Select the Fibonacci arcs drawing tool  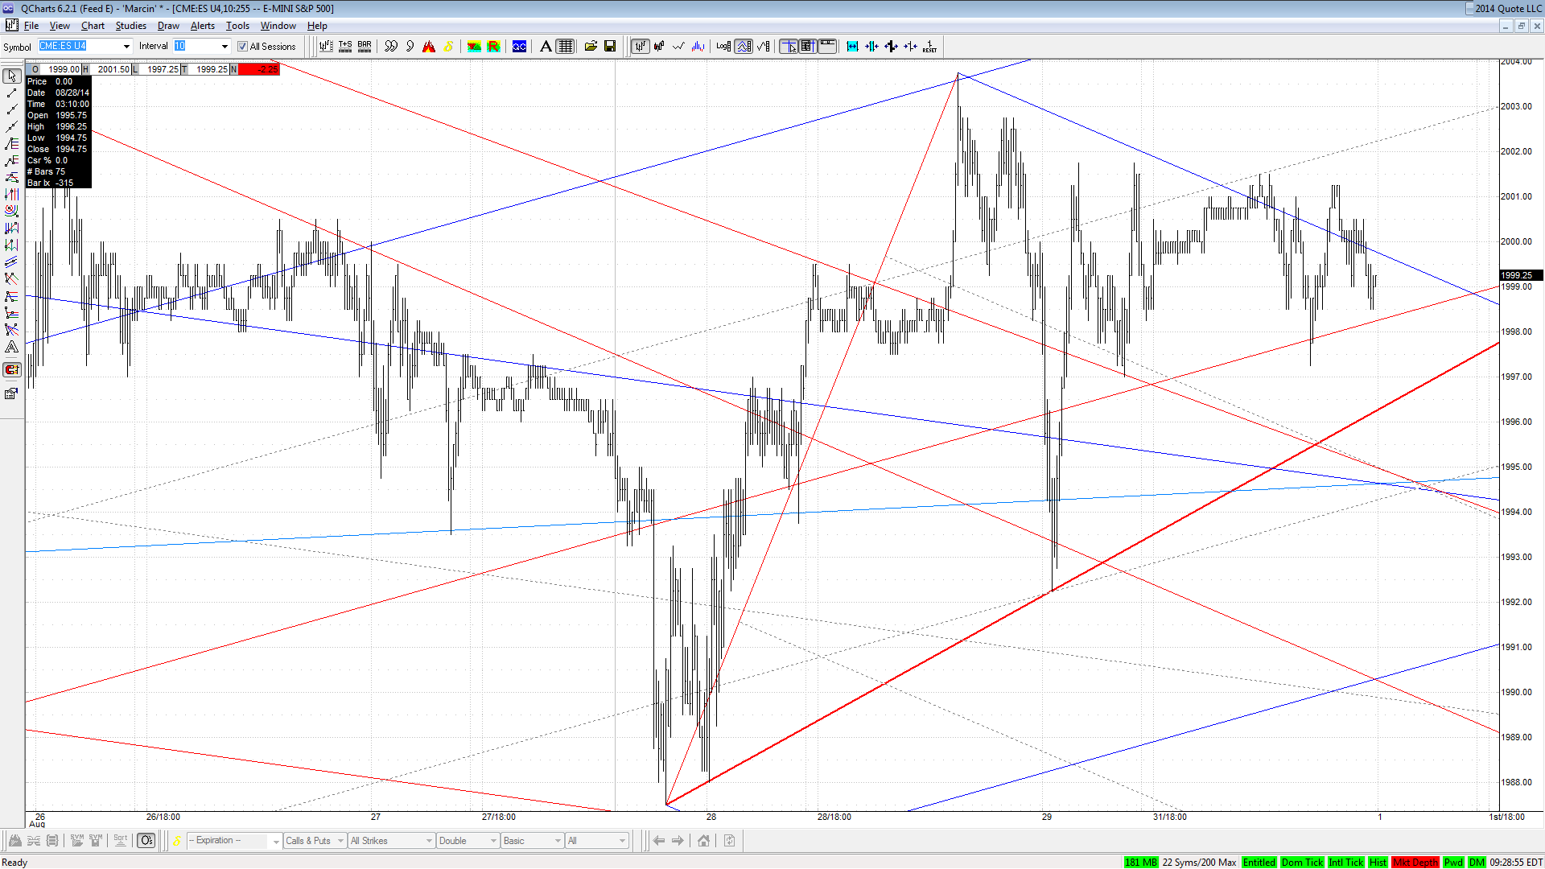(x=11, y=211)
